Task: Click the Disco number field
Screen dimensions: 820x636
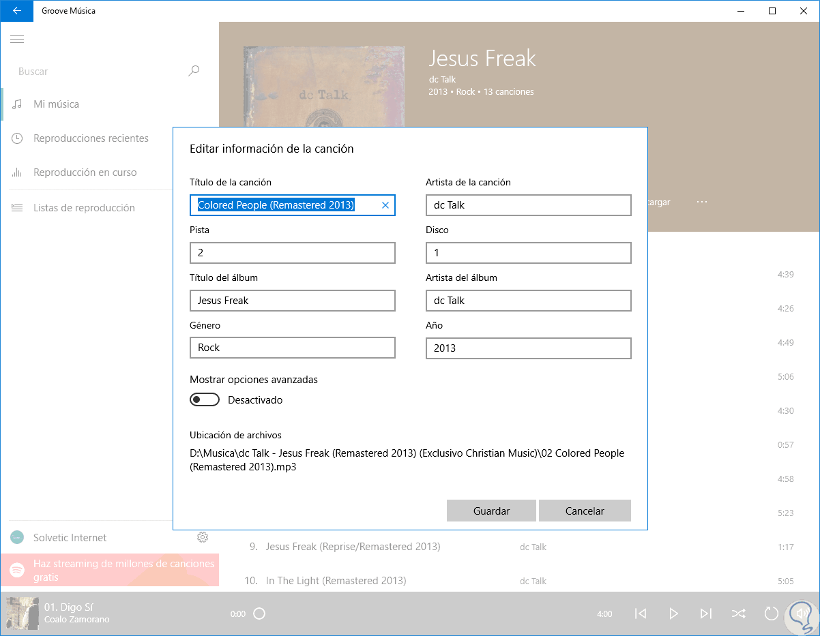Action: coord(529,253)
